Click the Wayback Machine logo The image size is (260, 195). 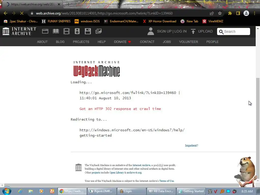pos(96,69)
